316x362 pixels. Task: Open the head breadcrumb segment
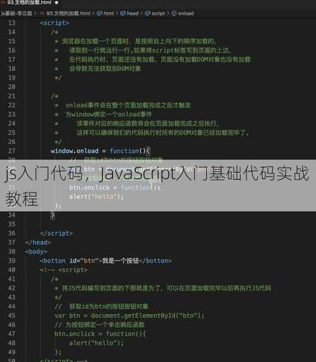(133, 14)
